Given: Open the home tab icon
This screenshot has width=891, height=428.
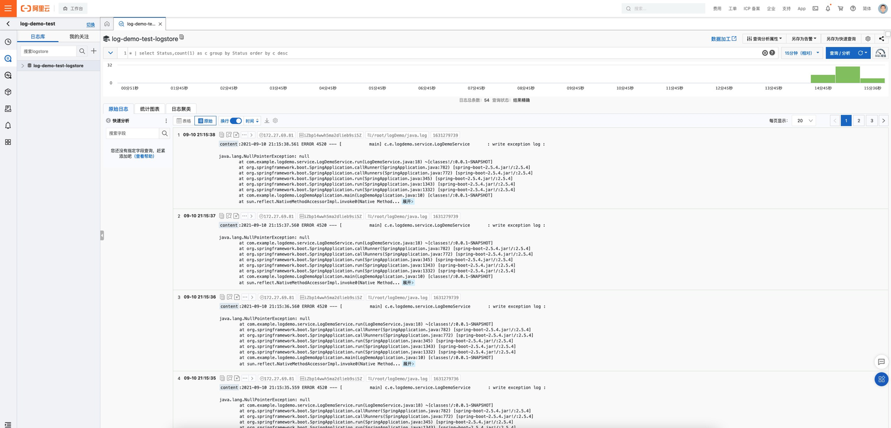Looking at the screenshot, I should [107, 24].
